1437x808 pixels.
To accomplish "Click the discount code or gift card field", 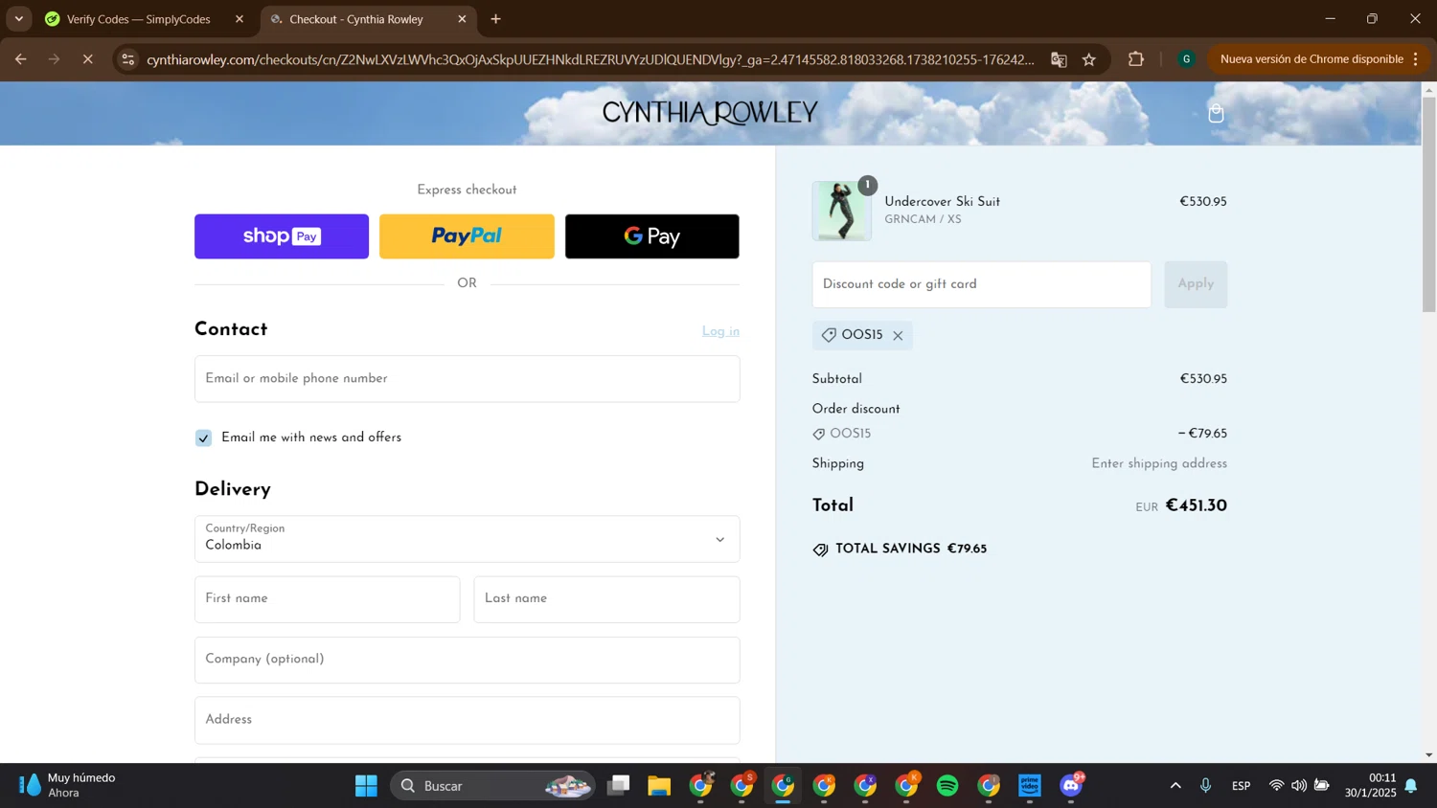I will pyautogui.click(x=981, y=284).
